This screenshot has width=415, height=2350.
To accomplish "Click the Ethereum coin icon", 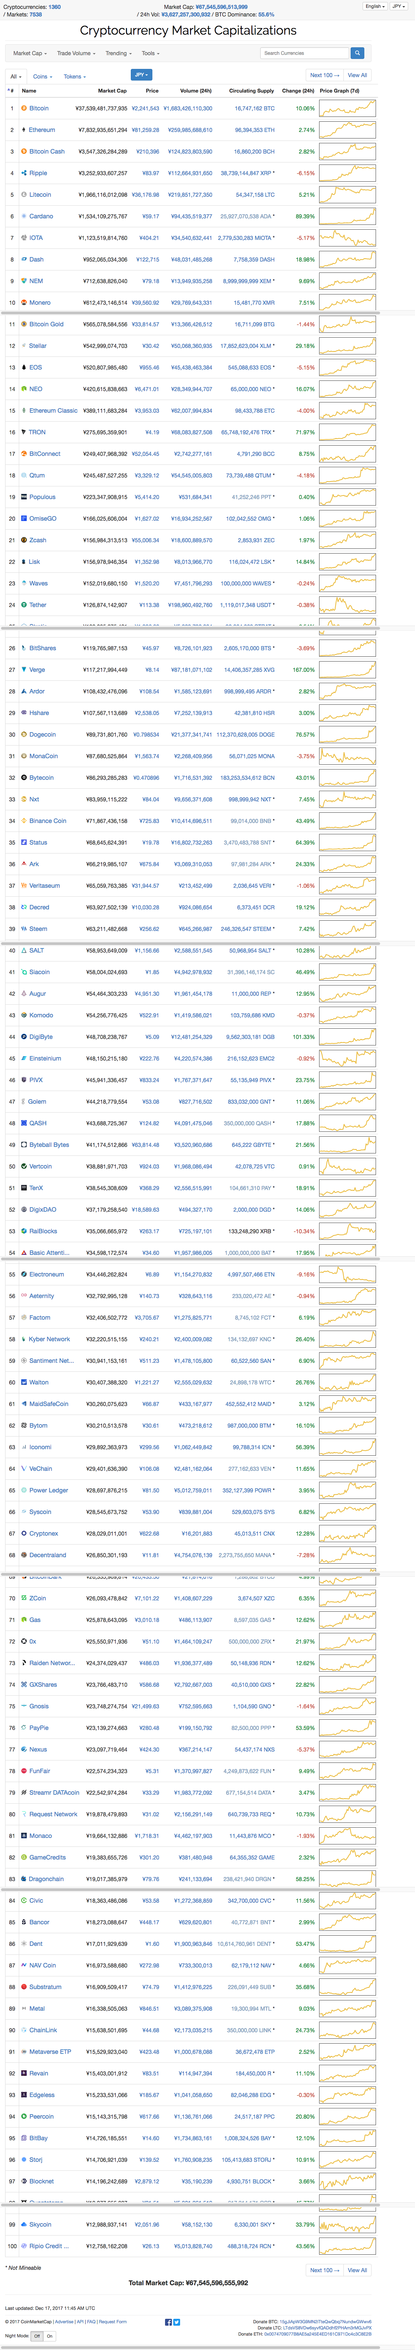I will coord(24,130).
